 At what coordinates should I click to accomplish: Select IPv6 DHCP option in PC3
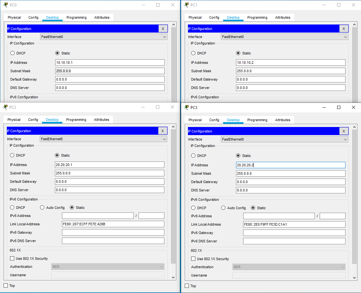[193, 208]
